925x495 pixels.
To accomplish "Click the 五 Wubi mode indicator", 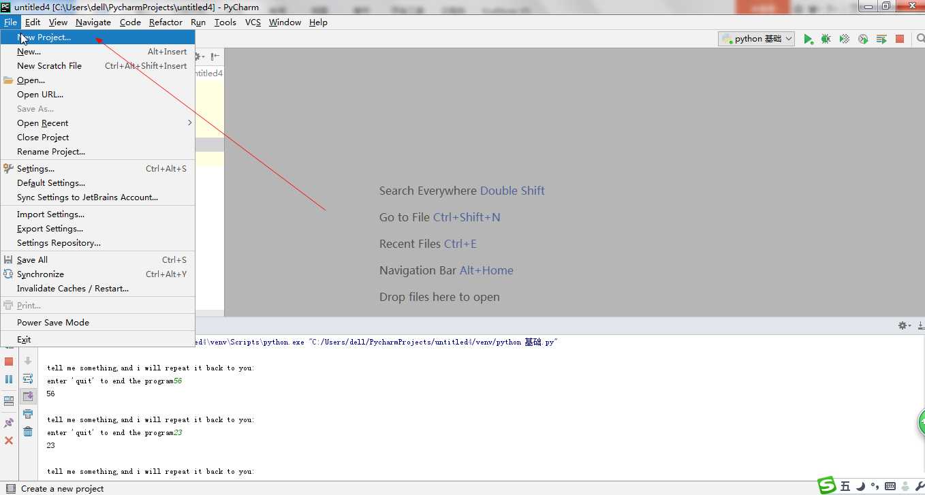I will coord(845,486).
